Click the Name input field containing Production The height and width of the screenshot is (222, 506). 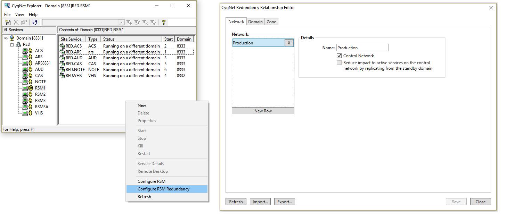pos(362,48)
